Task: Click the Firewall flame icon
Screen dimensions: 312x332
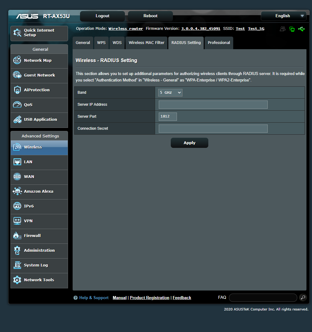Action: click(x=17, y=235)
